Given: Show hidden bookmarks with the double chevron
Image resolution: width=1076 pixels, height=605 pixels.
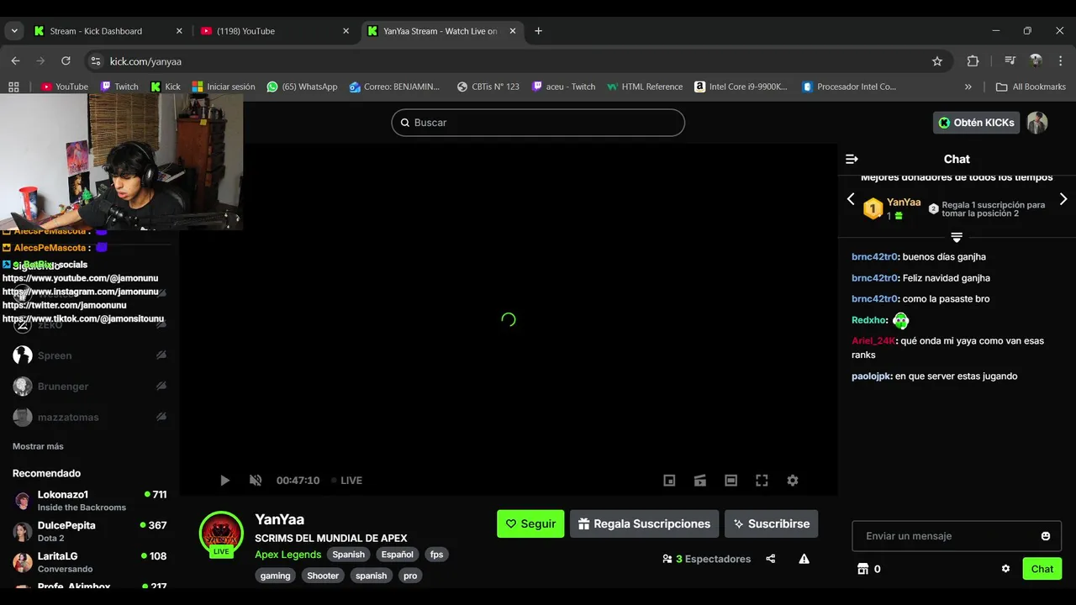Looking at the screenshot, I should [968, 87].
